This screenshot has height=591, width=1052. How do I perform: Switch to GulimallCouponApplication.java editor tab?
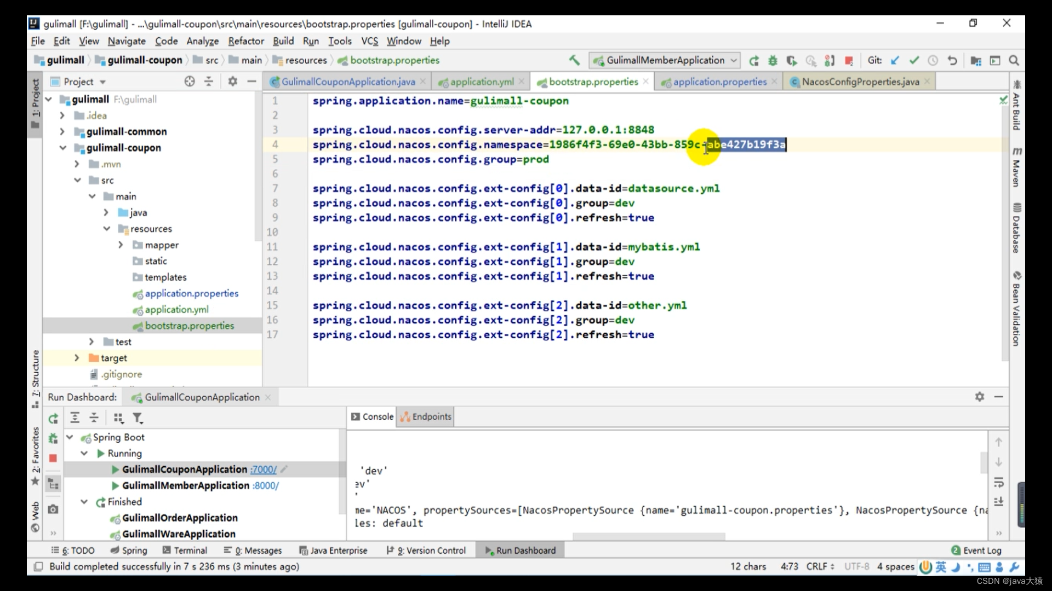348,82
